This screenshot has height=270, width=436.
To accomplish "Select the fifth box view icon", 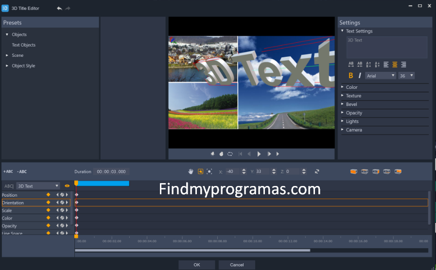I will (398, 171).
